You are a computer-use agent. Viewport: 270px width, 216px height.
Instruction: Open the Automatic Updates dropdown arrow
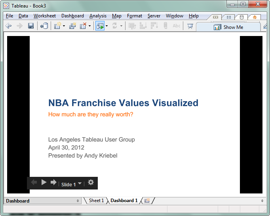(106, 26)
